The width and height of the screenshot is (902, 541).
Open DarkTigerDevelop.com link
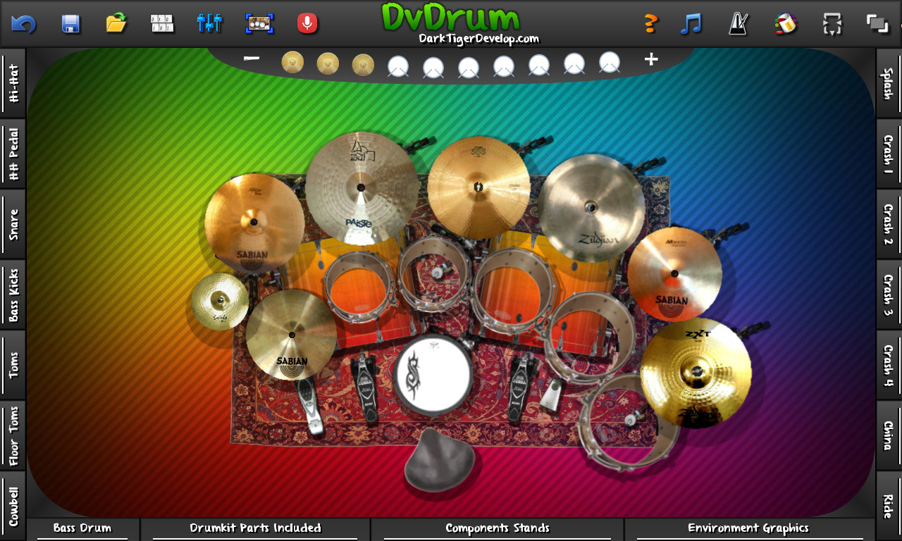point(478,39)
